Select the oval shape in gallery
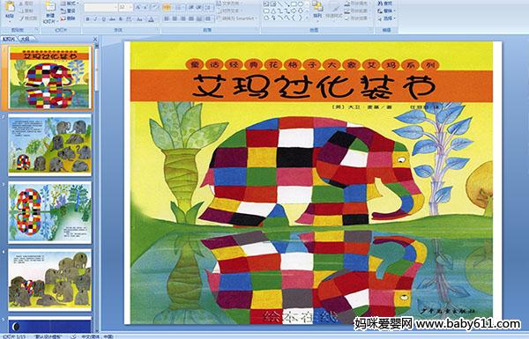 [x=301, y=4]
